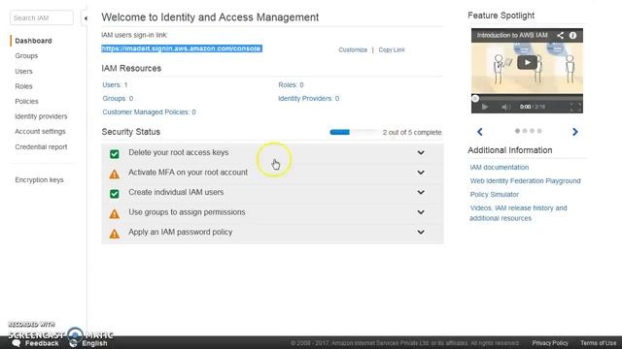Click the Search IAM field
This screenshot has width=622, height=349.
tap(41, 17)
